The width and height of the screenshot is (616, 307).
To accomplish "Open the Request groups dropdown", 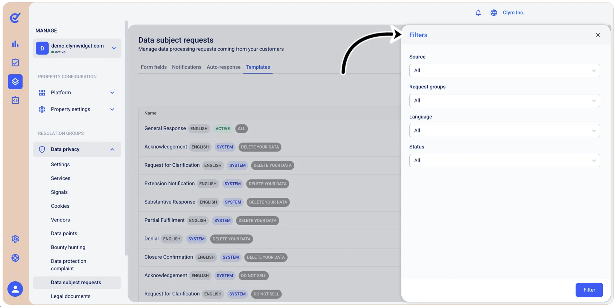I will 504,101.
